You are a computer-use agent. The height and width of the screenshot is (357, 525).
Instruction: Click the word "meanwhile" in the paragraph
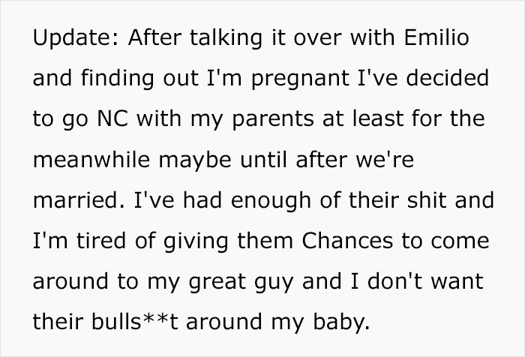coord(91,160)
